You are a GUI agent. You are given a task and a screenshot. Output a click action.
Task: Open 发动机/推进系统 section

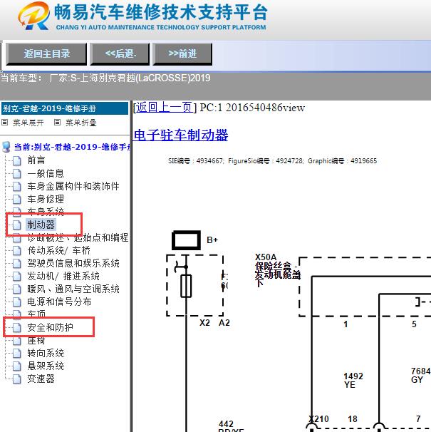[x=63, y=276]
